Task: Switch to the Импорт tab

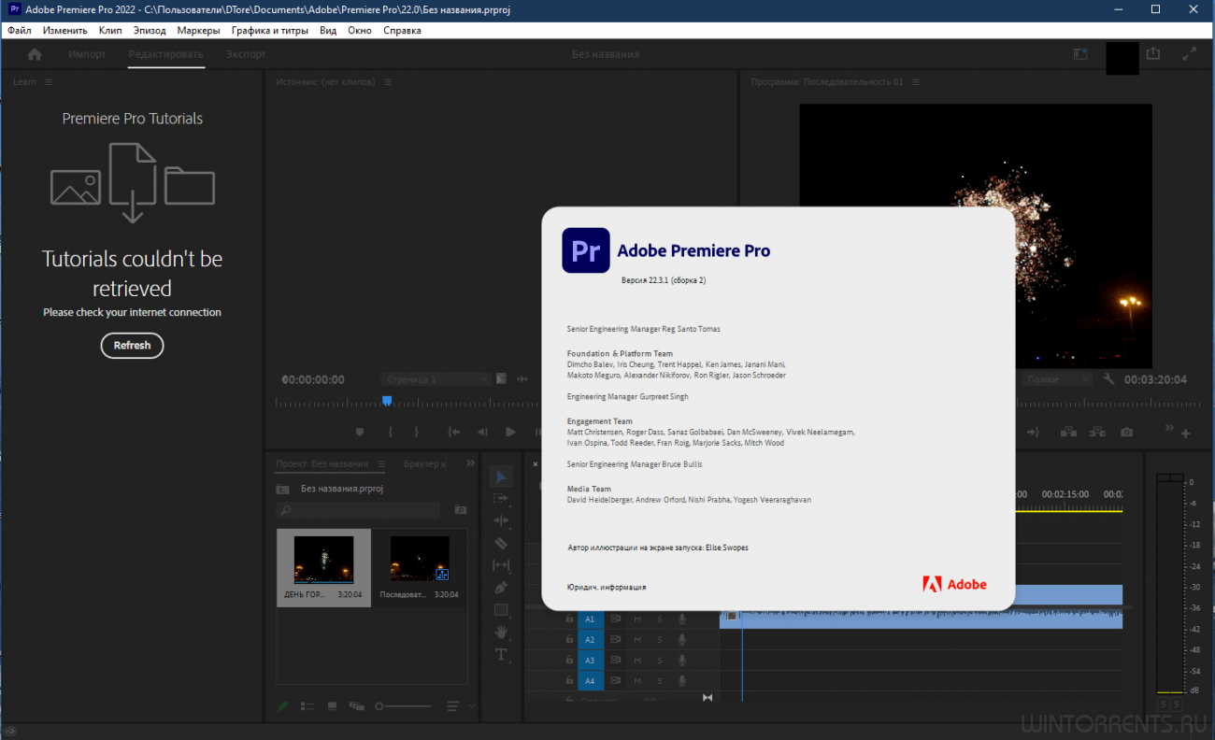Action: [x=87, y=54]
